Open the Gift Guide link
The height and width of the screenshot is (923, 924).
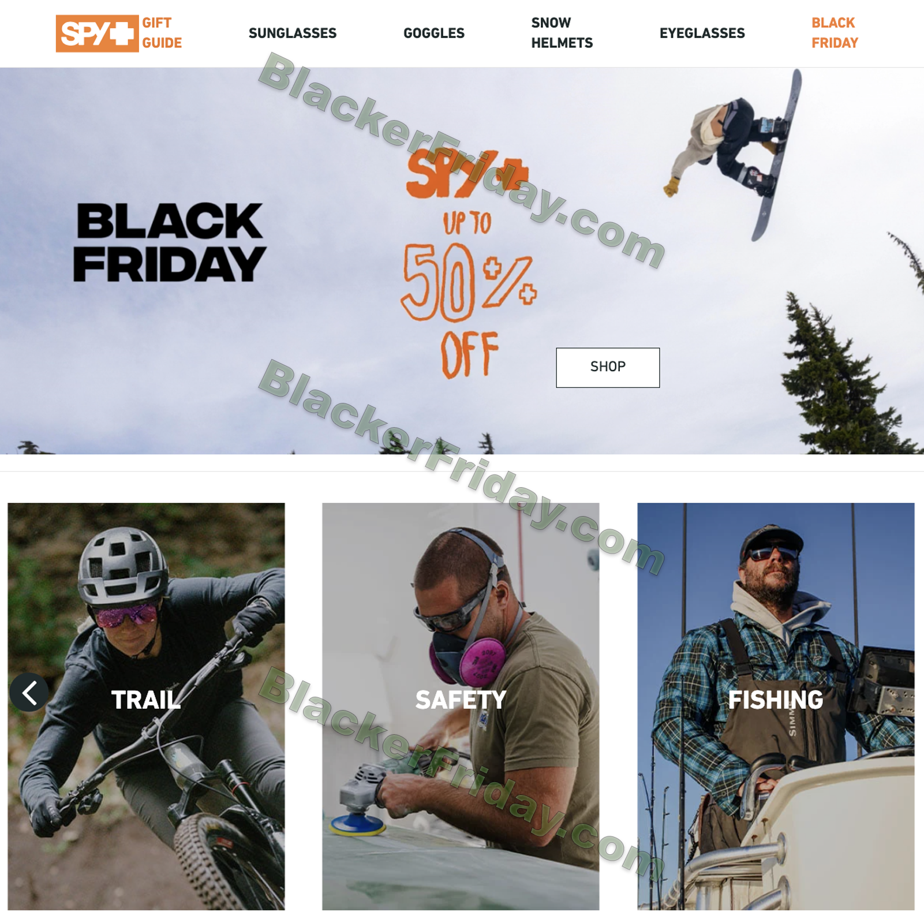click(x=162, y=33)
